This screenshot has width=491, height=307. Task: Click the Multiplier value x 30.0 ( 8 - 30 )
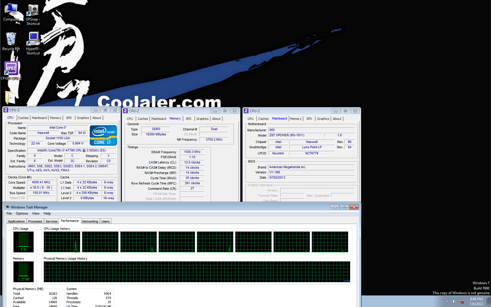click(x=41, y=188)
